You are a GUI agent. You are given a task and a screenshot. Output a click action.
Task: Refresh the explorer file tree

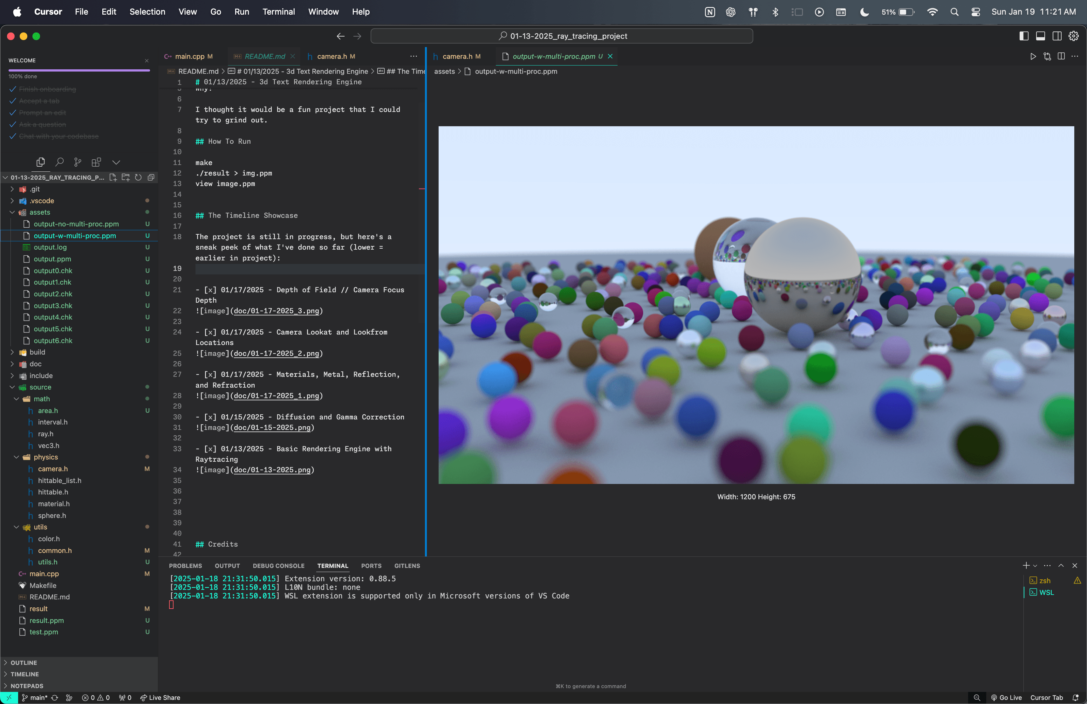[138, 177]
